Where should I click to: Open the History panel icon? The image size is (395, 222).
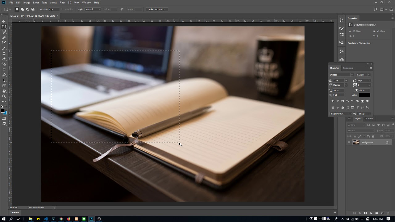pos(342,20)
